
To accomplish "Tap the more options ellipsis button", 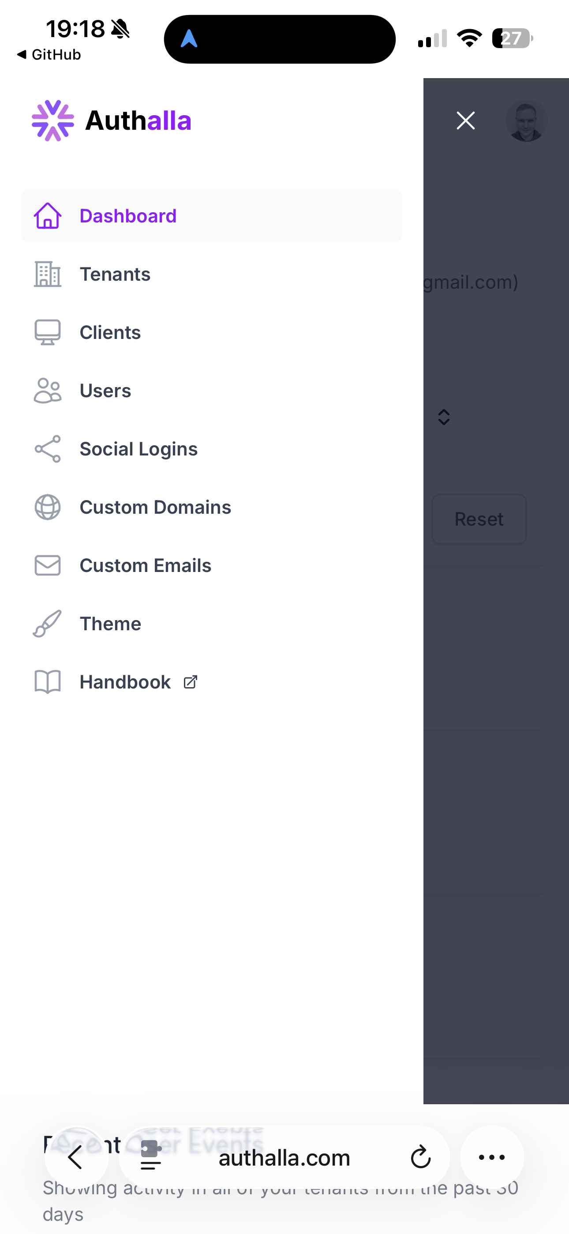I will tap(491, 1157).
